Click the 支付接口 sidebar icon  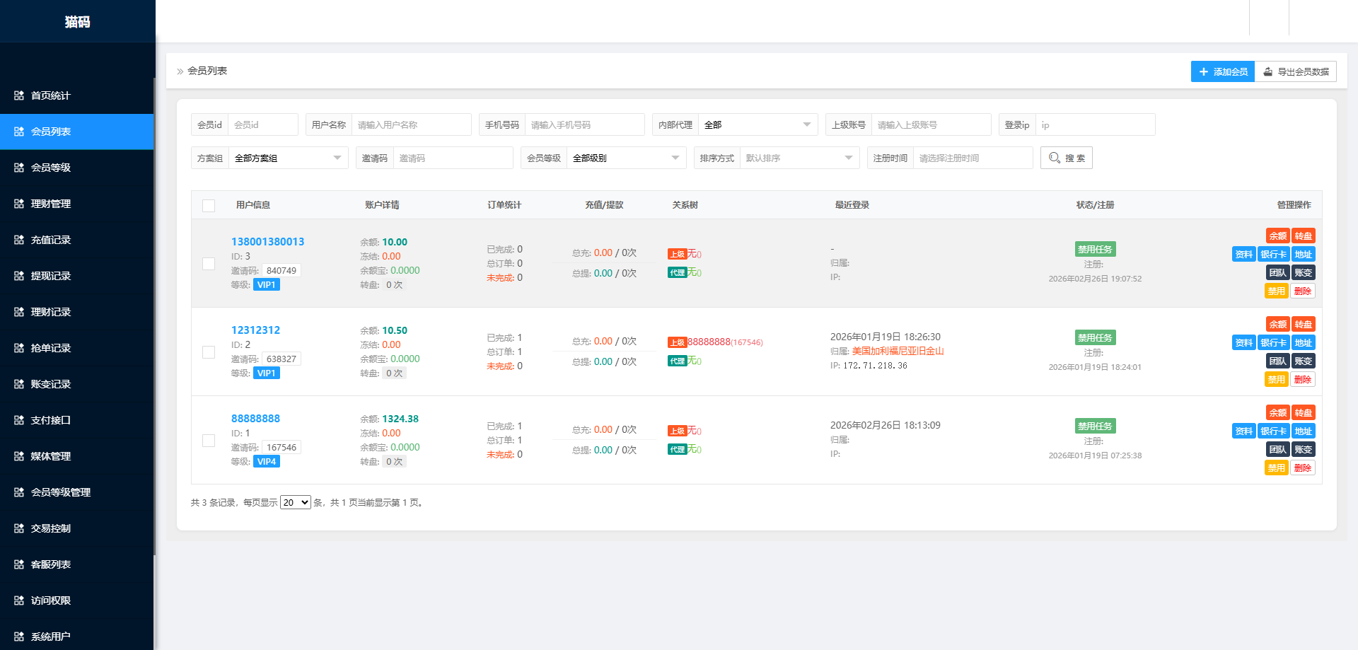19,420
